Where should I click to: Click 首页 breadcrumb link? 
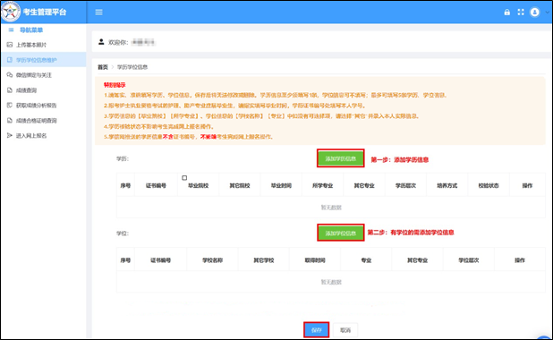click(x=103, y=67)
